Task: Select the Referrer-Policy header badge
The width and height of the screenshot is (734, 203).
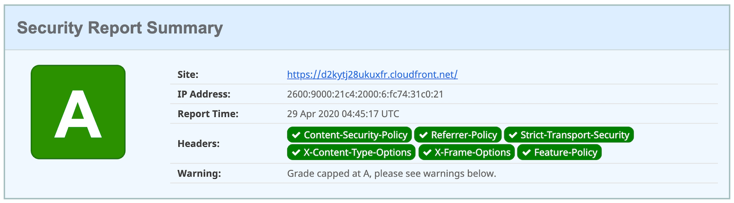Action: [458, 135]
